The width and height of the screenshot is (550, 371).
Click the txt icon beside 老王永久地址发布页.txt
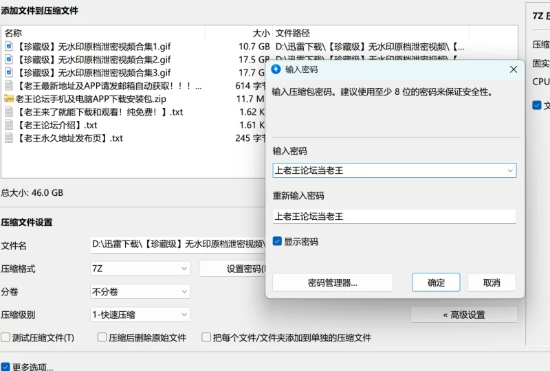(x=9, y=138)
